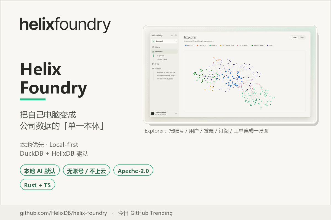Screen dimensions: 331x220
Task: Toggle the Invoice type filter chip
Action: pos(213,45)
